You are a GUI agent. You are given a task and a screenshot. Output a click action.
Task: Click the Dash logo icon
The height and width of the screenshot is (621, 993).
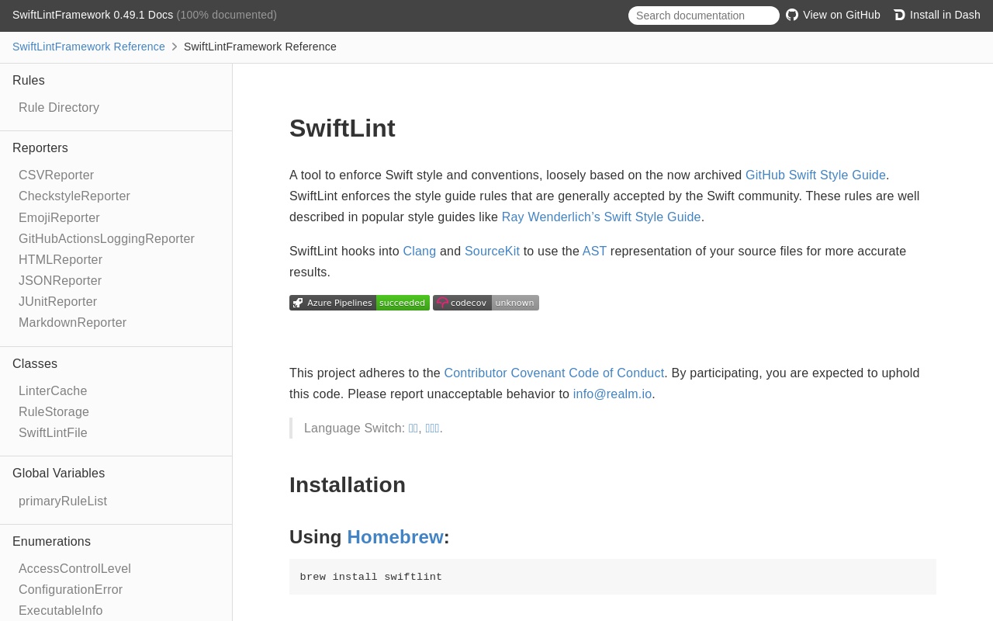point(899,15)
